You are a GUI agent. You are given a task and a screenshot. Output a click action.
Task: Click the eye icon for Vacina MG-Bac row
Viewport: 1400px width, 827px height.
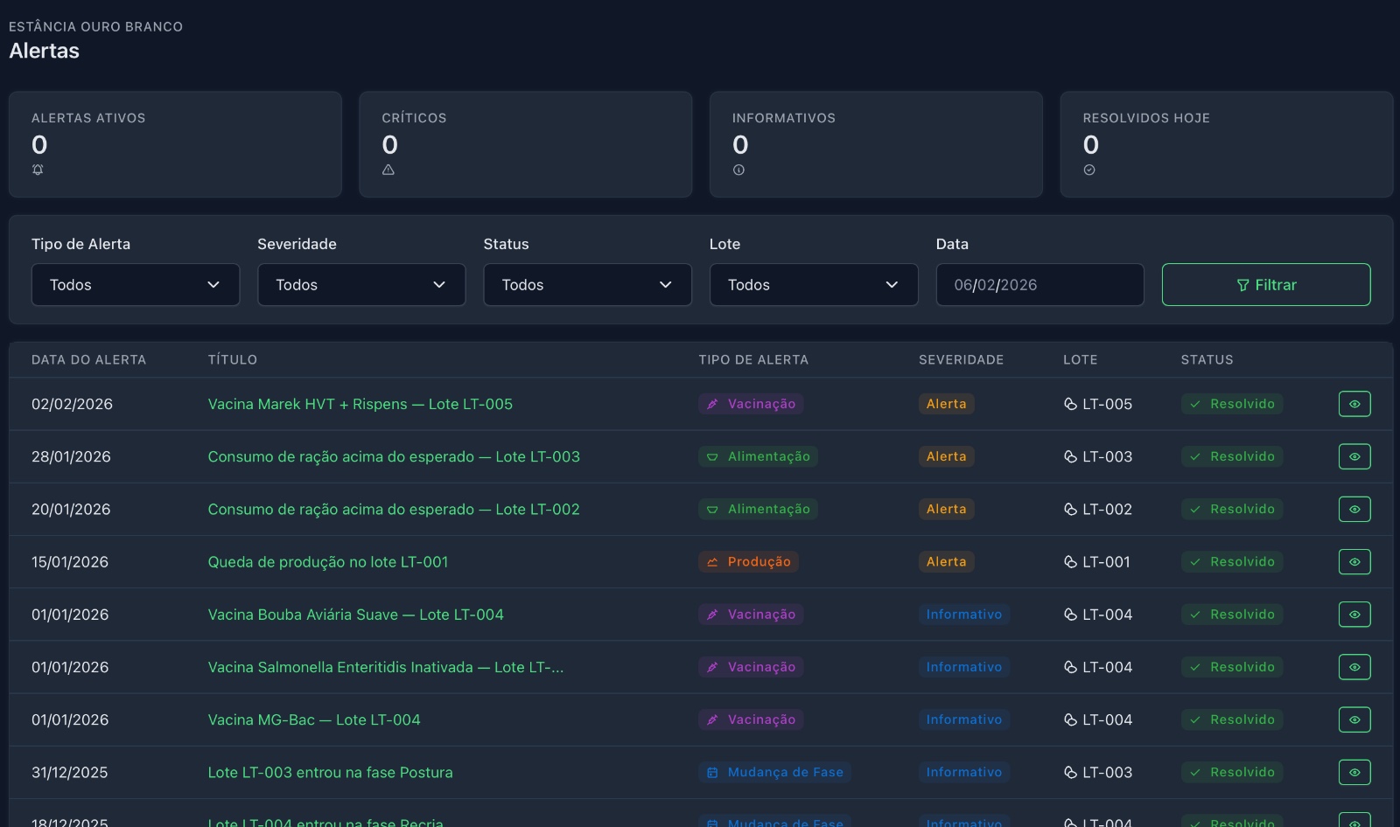(x=1354, y=719)
